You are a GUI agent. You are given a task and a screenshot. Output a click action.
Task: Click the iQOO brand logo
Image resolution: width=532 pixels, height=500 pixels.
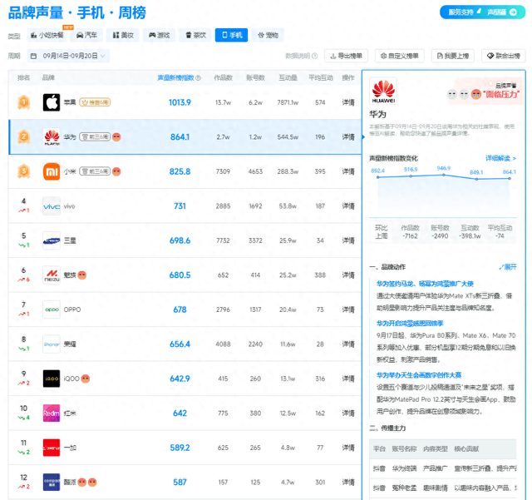click(x=52, y=379)
